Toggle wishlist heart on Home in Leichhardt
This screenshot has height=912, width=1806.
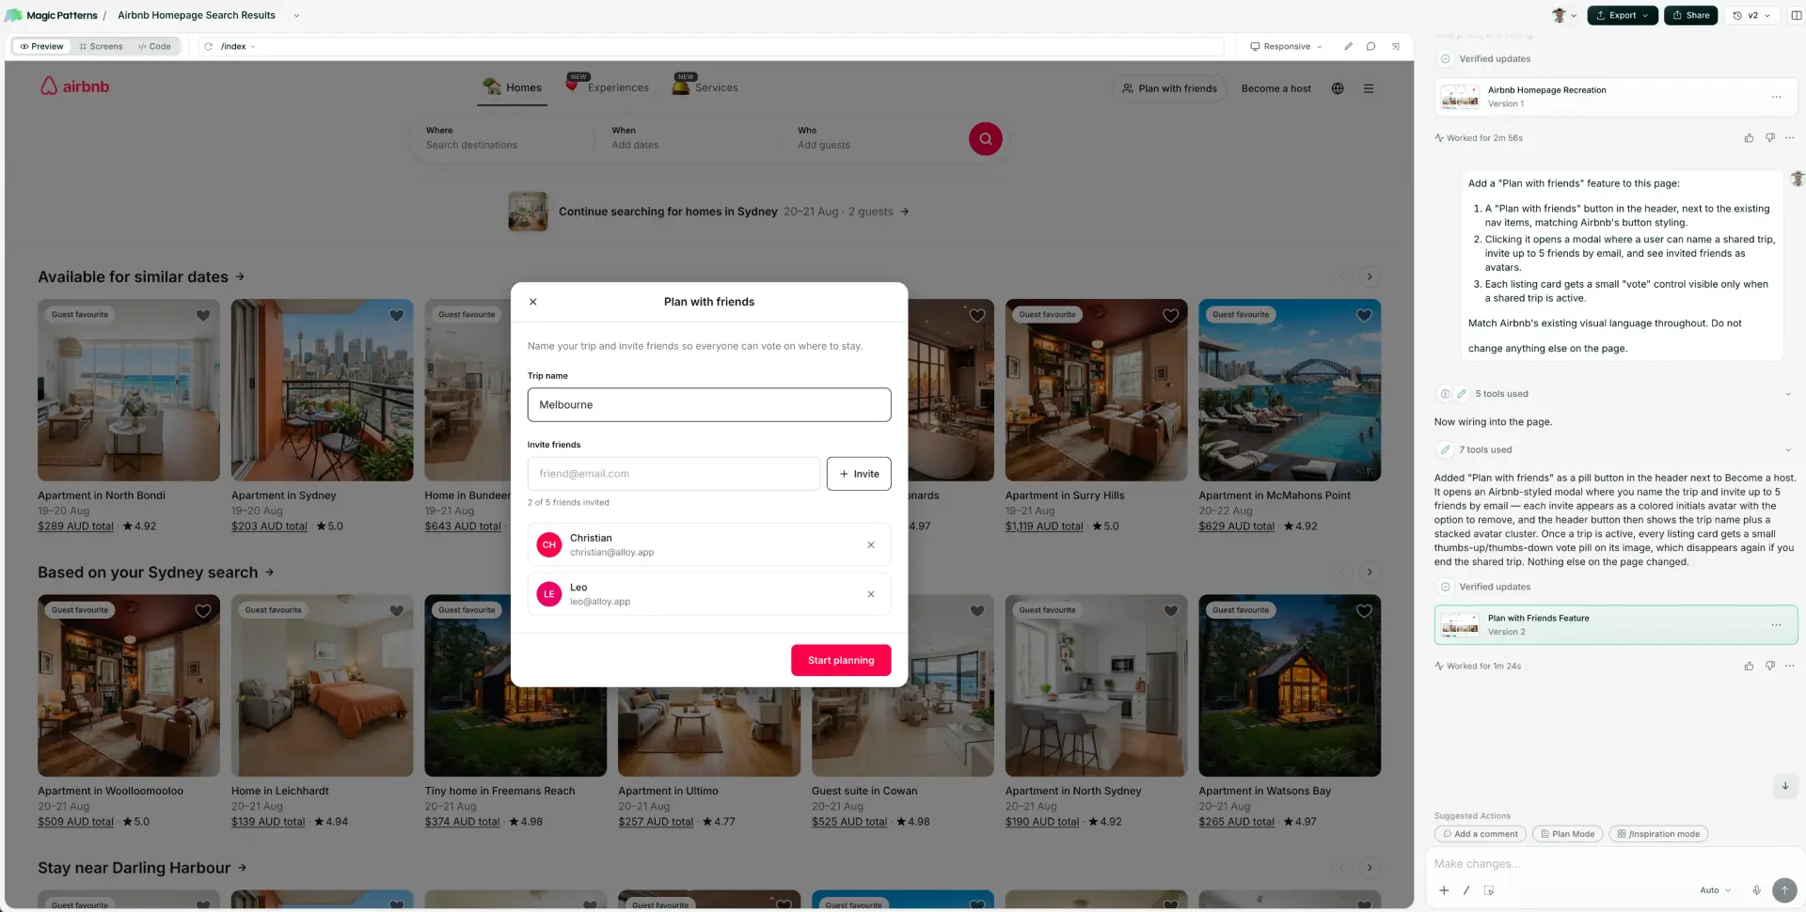[x=397, y=611]
